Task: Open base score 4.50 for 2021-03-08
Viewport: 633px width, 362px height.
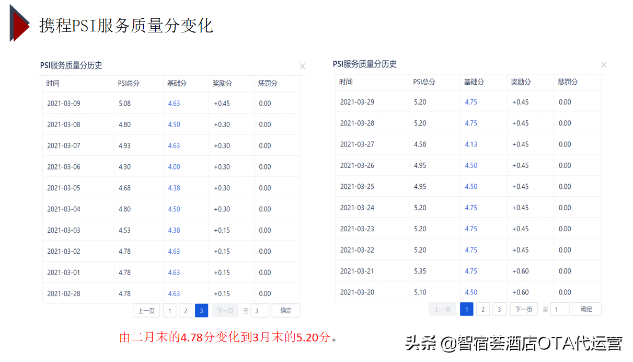Action: pyautogui.click(x=174, y=125)
